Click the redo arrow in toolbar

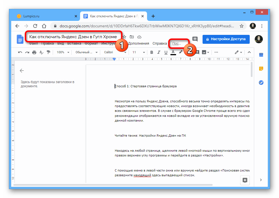pyautogui.click(x=27, y=52)
